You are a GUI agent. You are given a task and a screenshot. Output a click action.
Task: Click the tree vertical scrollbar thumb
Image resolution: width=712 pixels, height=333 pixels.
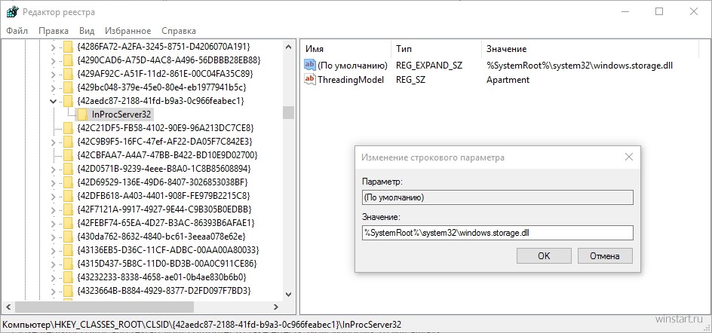[288, 112]
